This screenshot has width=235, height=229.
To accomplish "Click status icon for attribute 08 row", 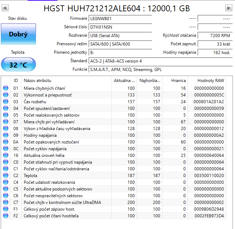I will (6, 128).
